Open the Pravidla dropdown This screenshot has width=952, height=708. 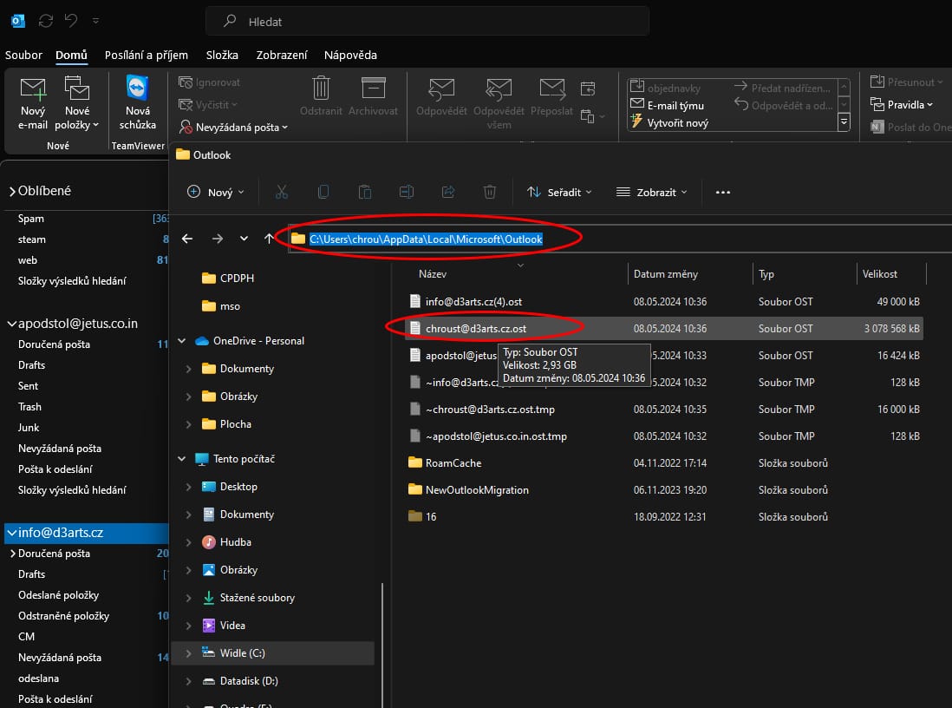coord(903,104)
